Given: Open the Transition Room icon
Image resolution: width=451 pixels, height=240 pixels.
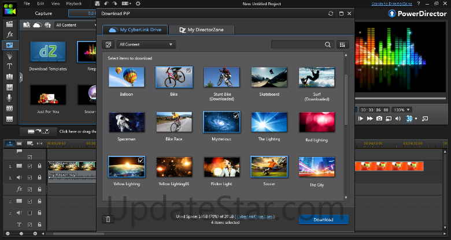Looking at the screenshot, I should click(9, 77).
